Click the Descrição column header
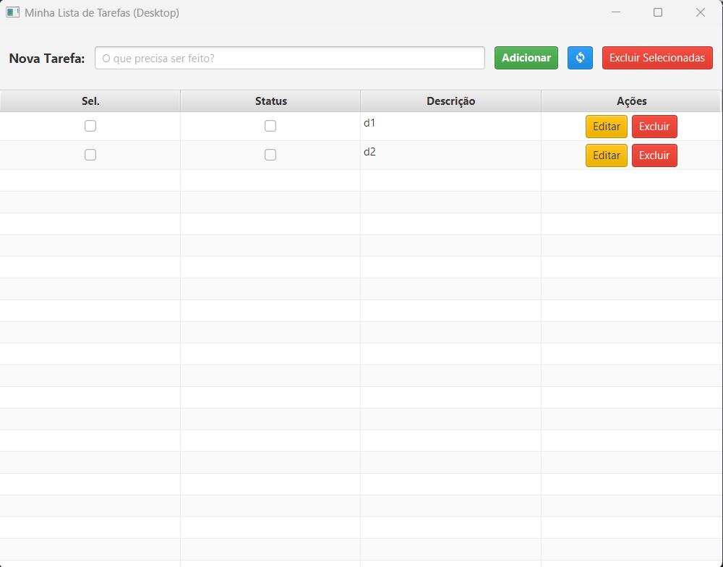 450,101
